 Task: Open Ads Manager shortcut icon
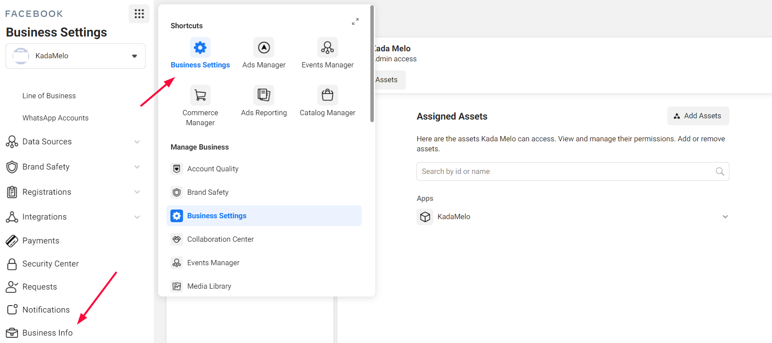tap(264, 47)
